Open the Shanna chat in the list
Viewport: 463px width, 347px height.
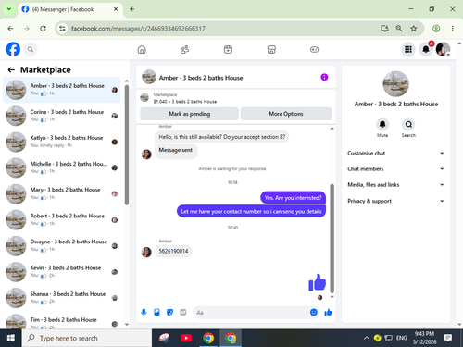coord(62,298)
